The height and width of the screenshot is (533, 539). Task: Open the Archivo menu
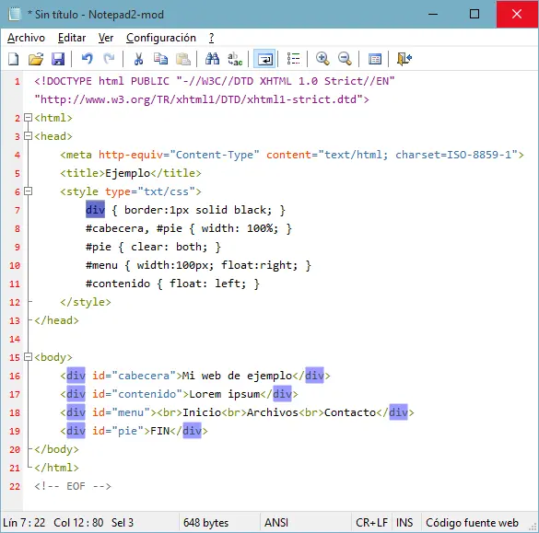(26, 38)
